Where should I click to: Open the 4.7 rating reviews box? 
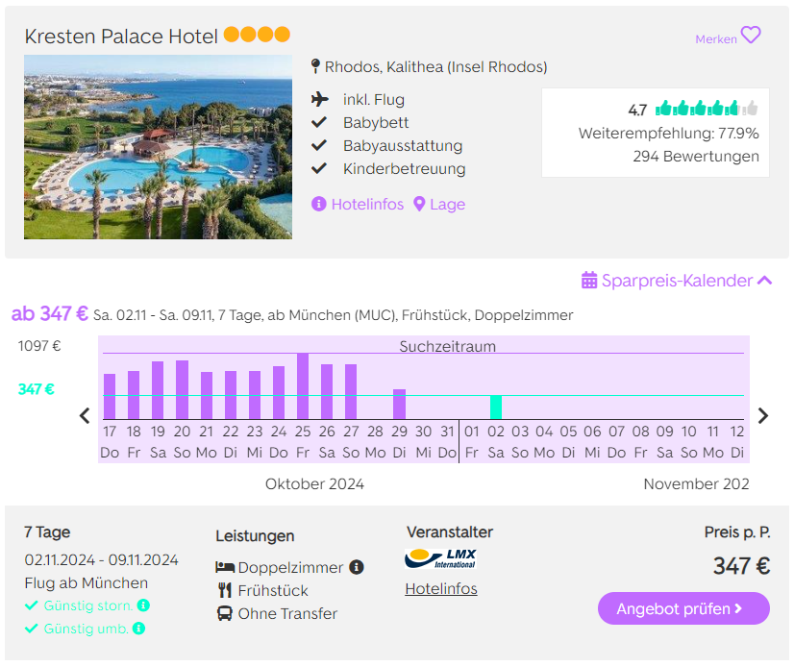656,133
